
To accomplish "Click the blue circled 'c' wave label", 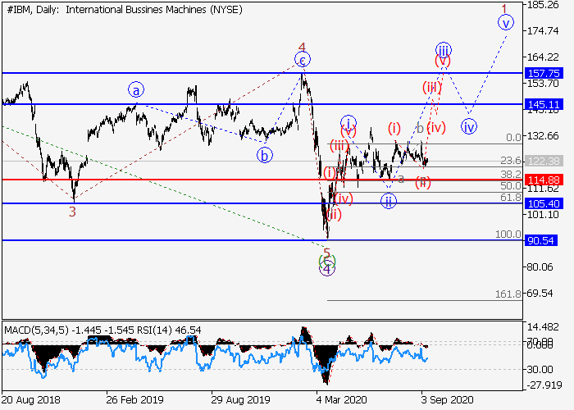I will tap(303, 59).
